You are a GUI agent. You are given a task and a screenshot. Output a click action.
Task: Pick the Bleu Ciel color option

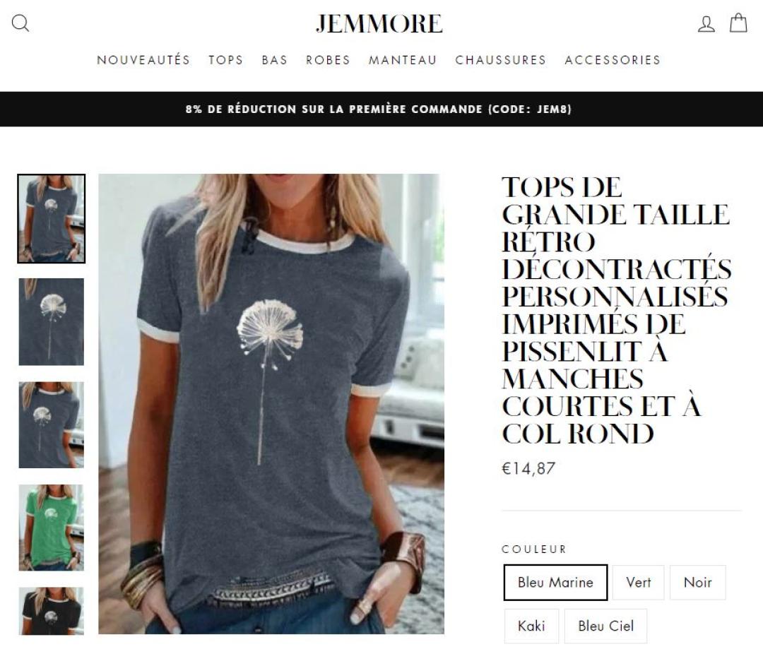[606, 626]
